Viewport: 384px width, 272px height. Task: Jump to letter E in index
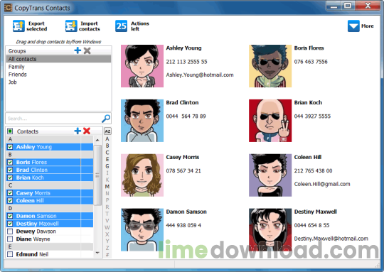(107, 160)
